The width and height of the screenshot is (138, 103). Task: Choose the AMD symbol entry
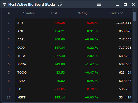21,31
